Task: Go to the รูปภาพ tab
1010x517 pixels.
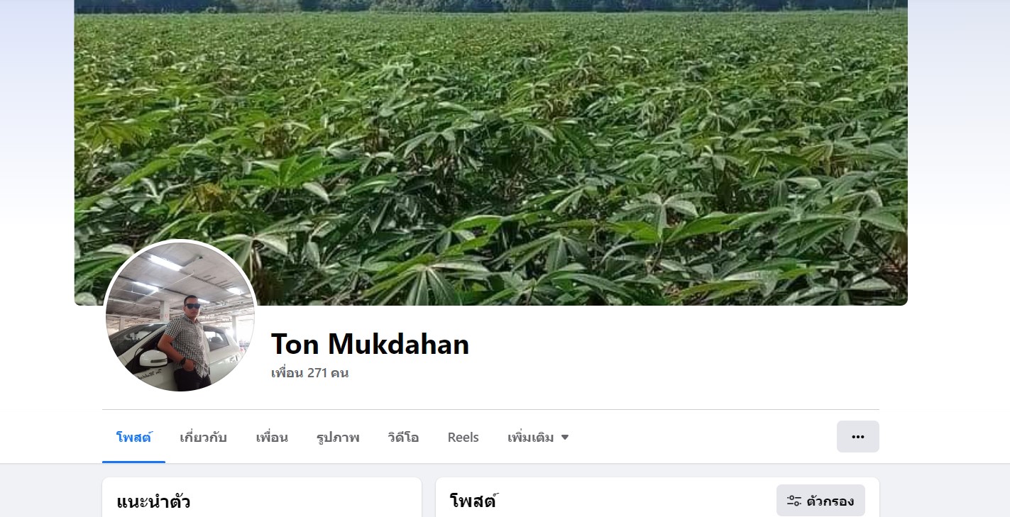Action: click(x=338, y=438)
